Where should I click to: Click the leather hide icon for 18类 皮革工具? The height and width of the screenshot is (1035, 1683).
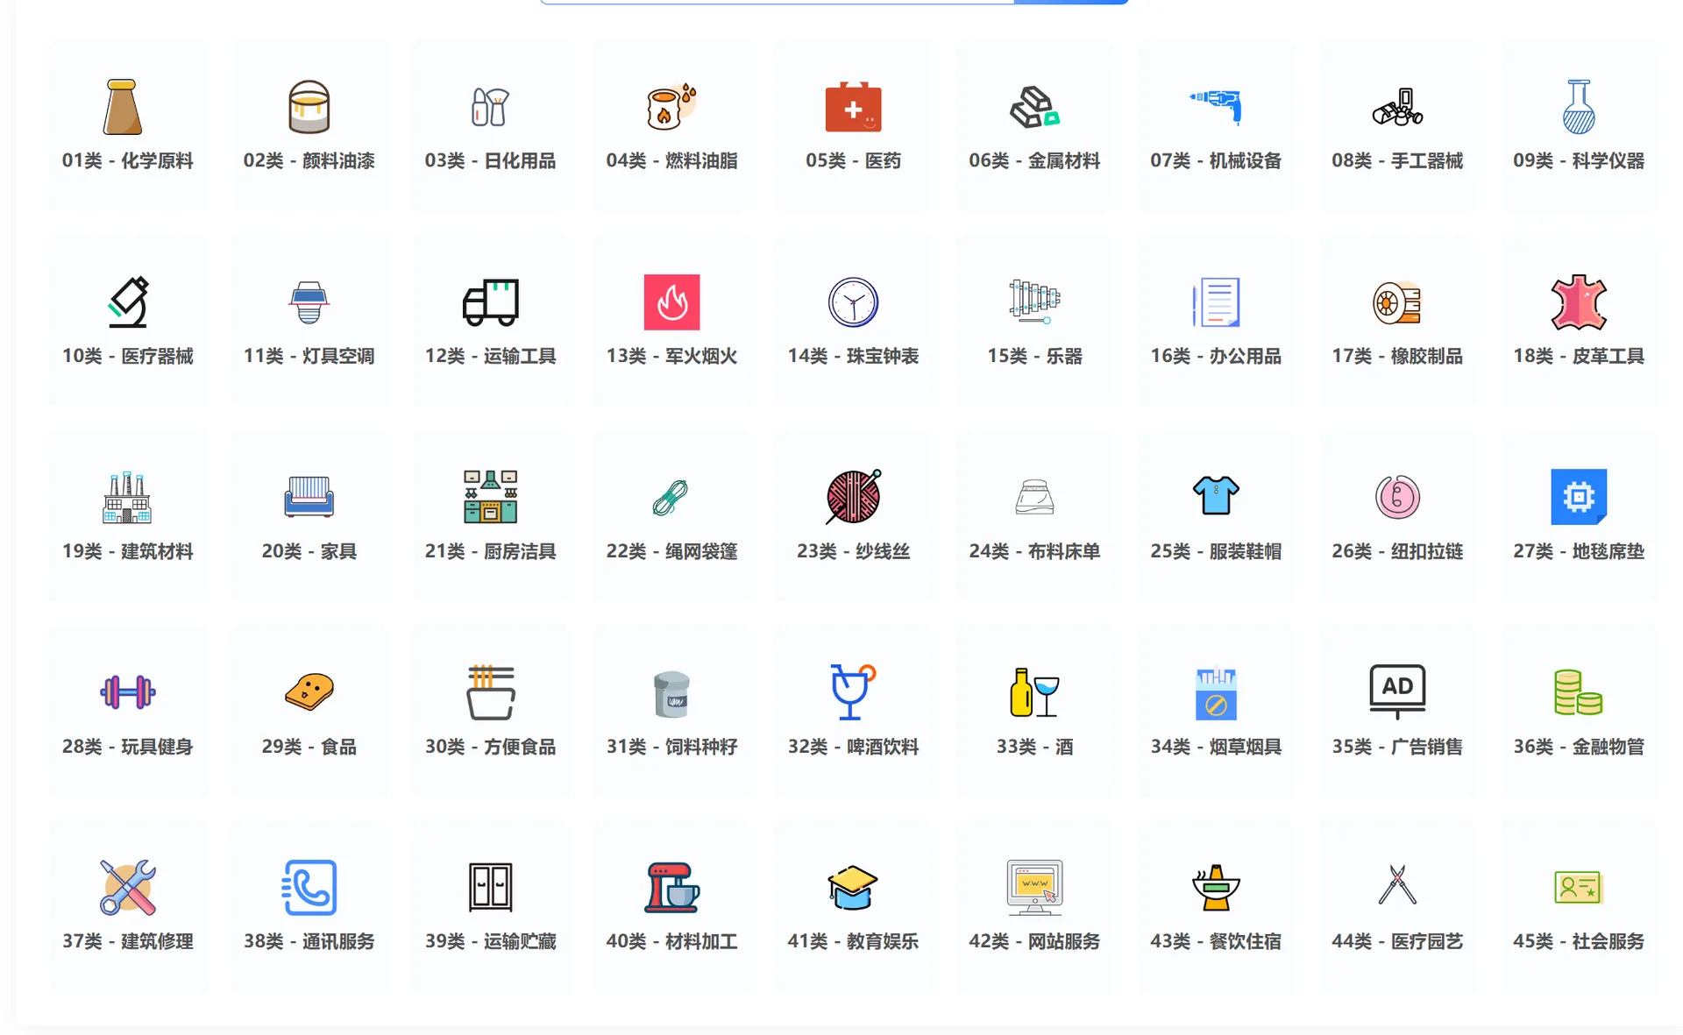point(1579,302)
